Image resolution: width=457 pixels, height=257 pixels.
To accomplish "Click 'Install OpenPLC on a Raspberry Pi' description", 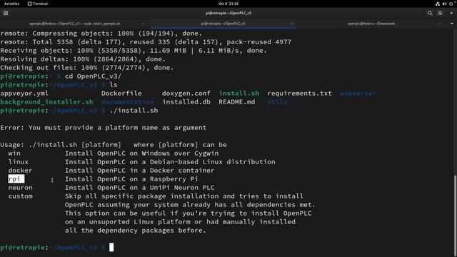I will (x=131, y=179).
